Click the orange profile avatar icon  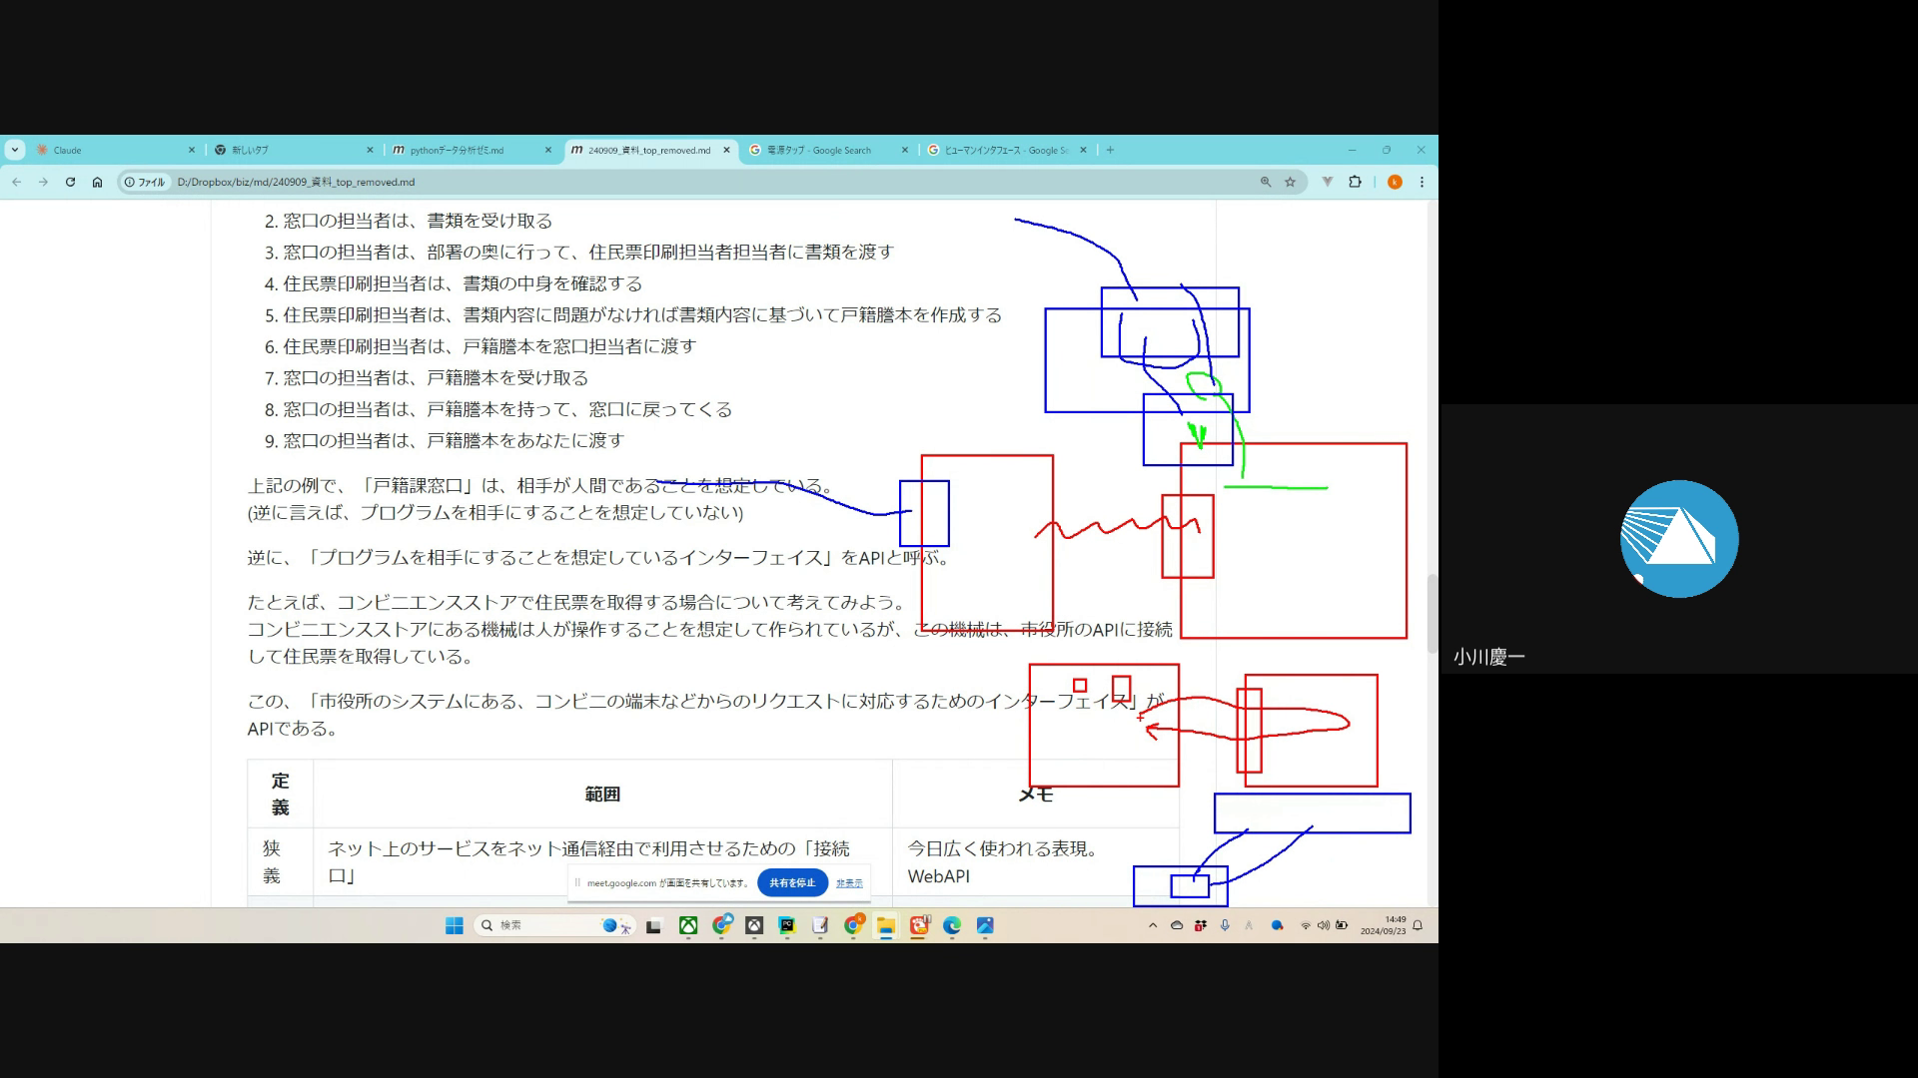click(1395, 182)
